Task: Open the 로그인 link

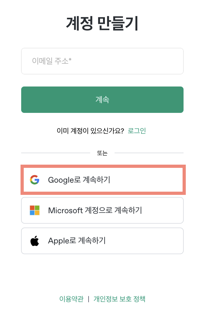Action: 137,131
